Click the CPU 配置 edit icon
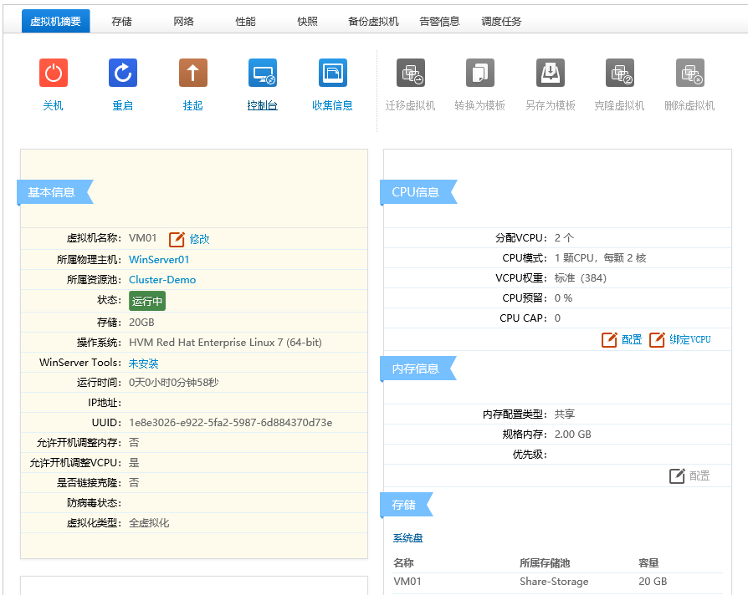This screenshot has width=748, height=595. [609, 339]
